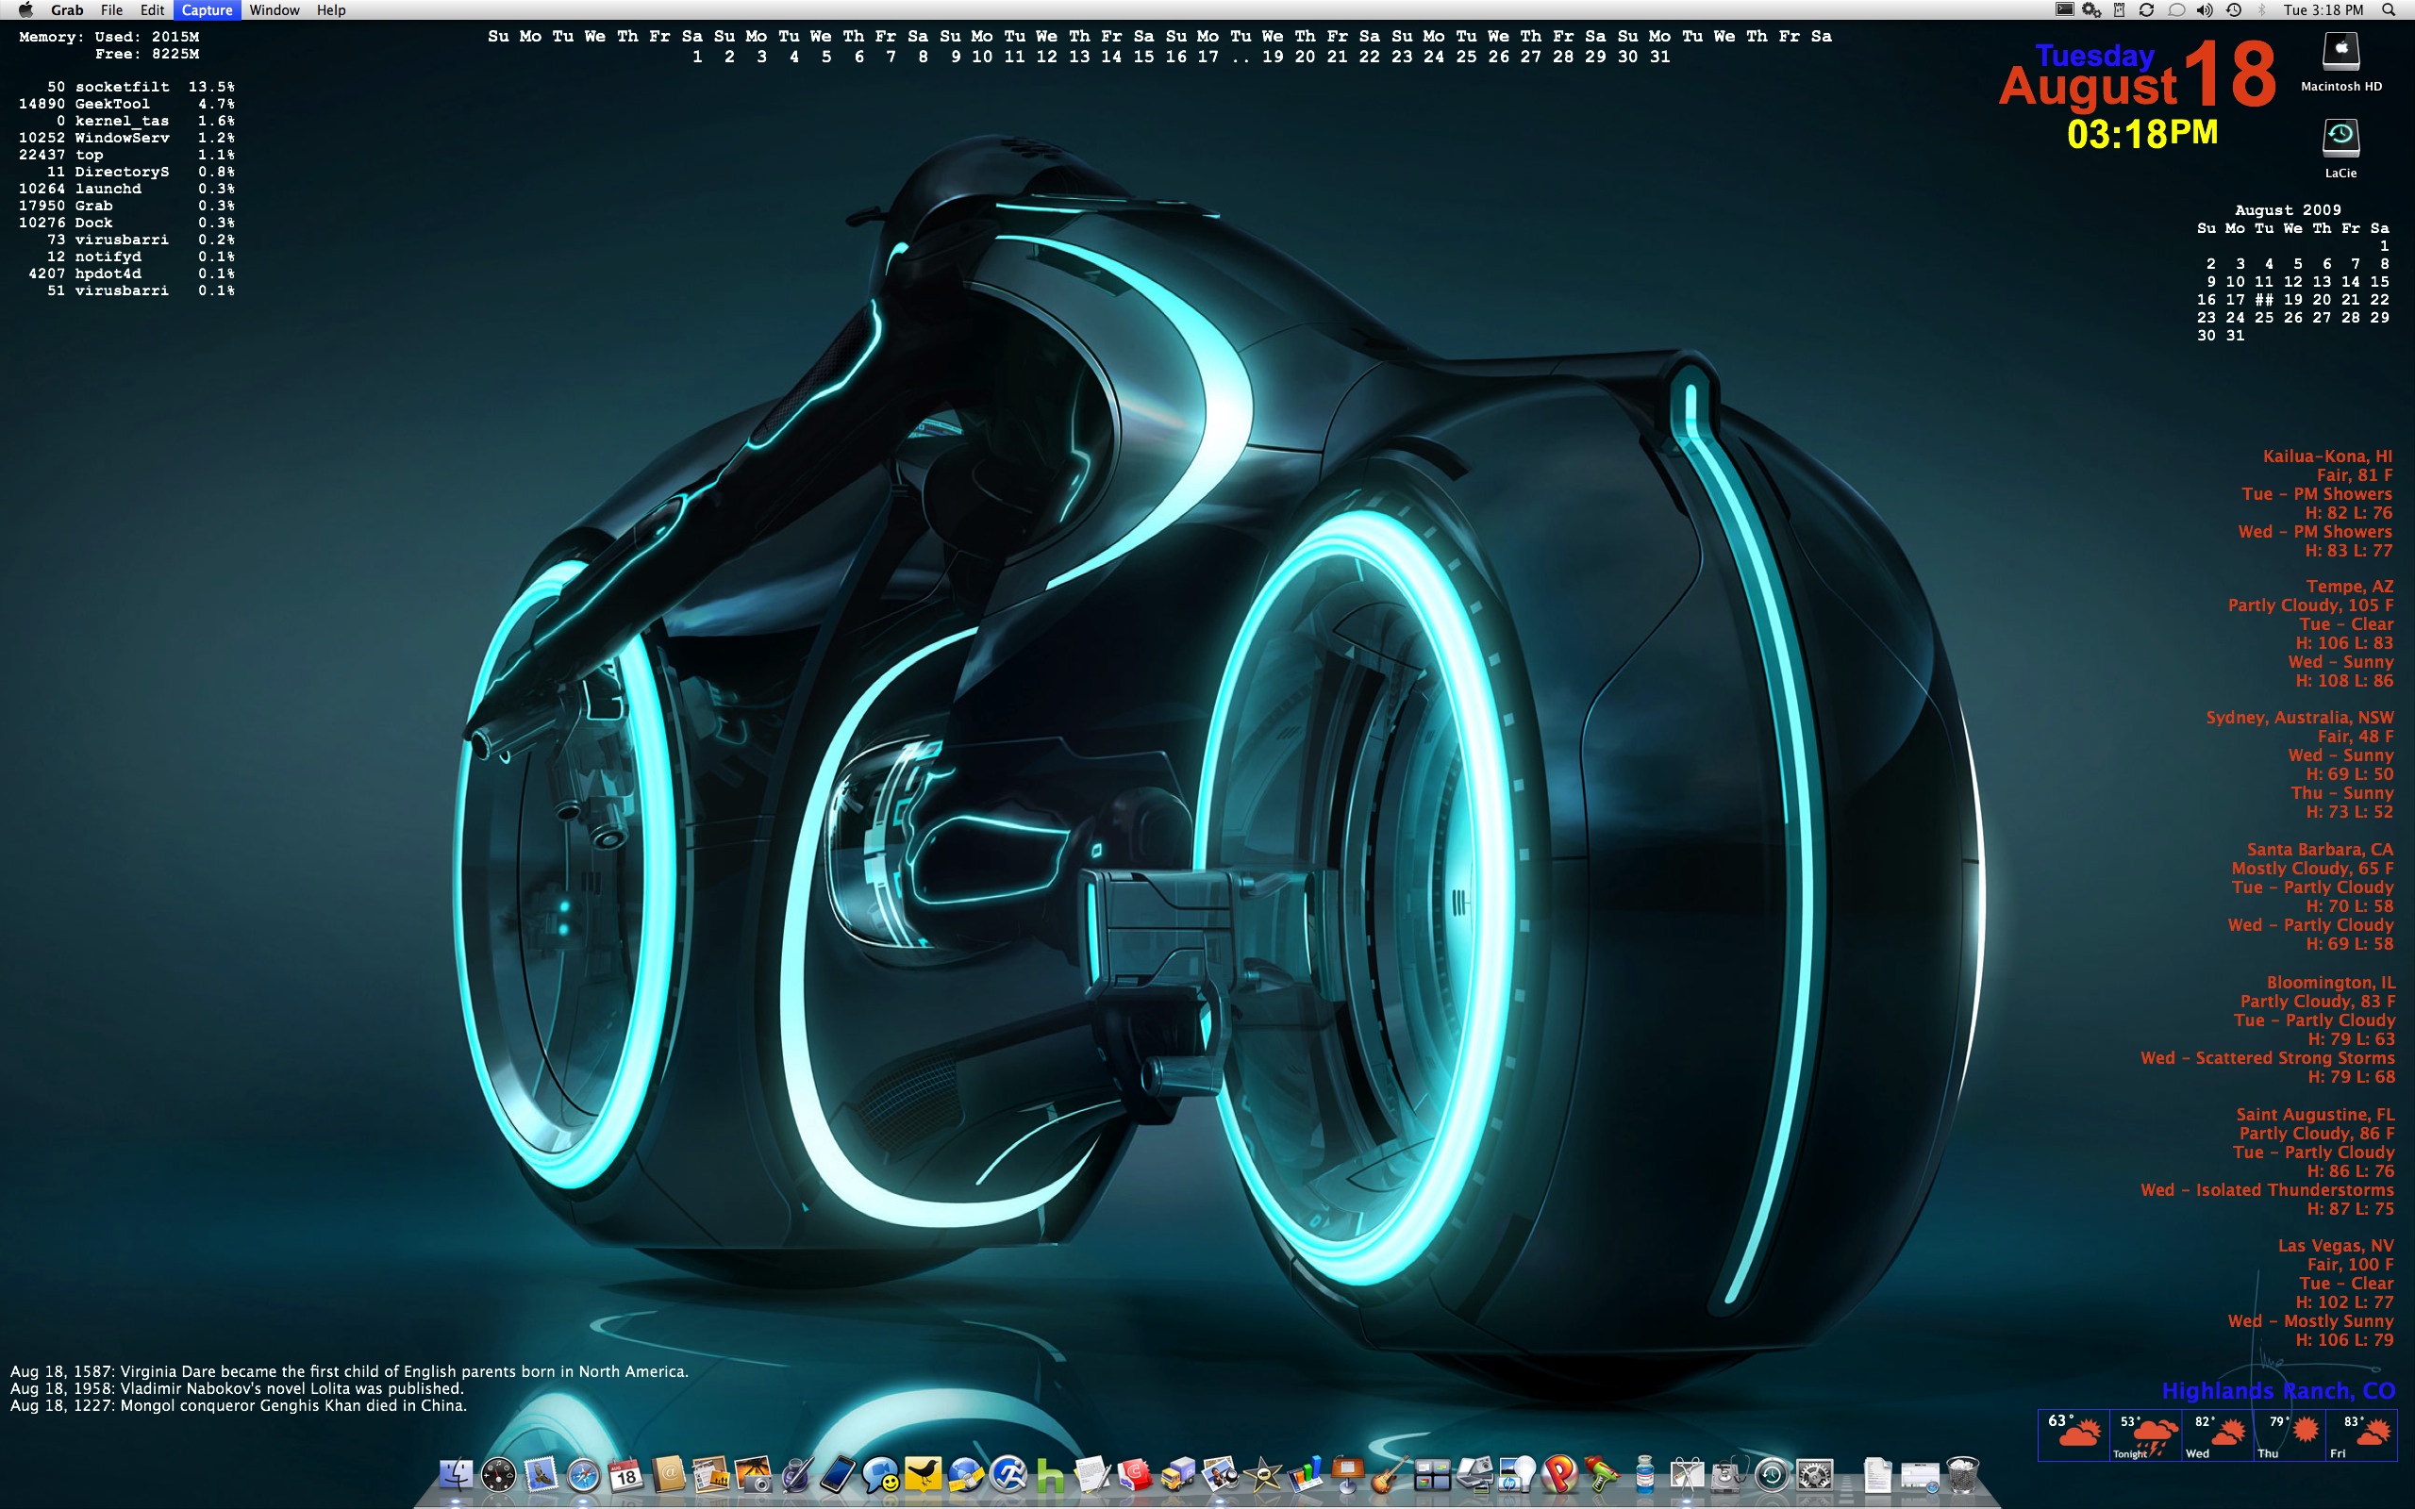Open the Trash in the dock
Screen dimensions: 2415x1509
pos(1962,1474)
